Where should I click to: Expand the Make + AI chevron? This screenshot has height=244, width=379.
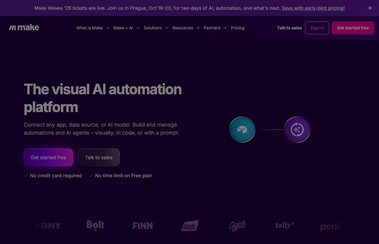click(138, 28)
